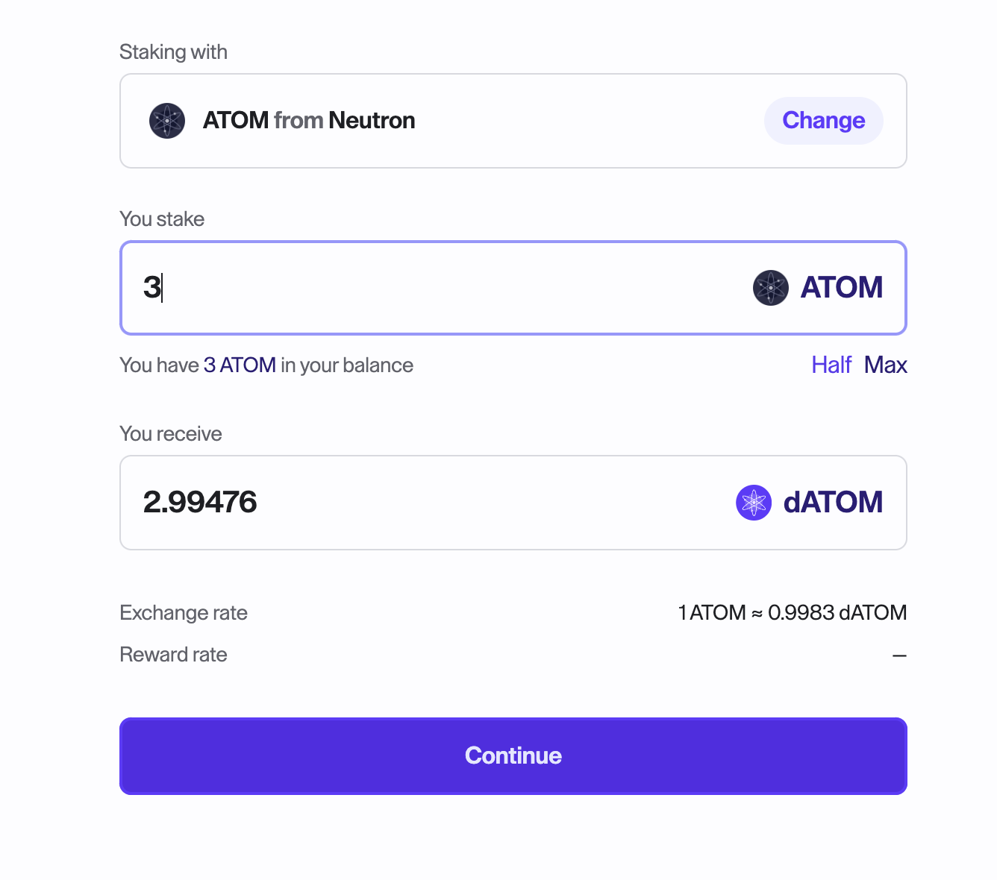Click the 'Reward rate' label
The image size is (997, 880).
tap(173, 655)
